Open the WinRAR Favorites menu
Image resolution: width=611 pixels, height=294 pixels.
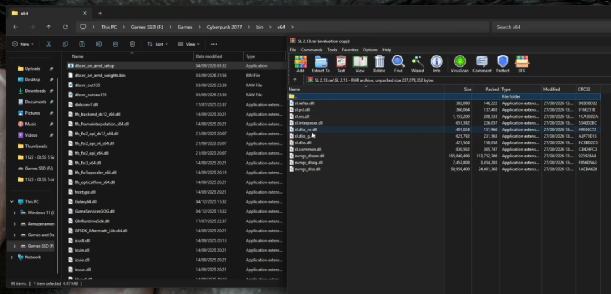pos(350,50)
